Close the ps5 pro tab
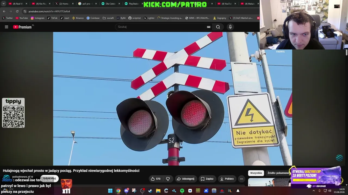The image size is (348, 195). coord(96,4)
